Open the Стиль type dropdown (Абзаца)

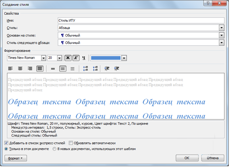(x=222, y=28)
